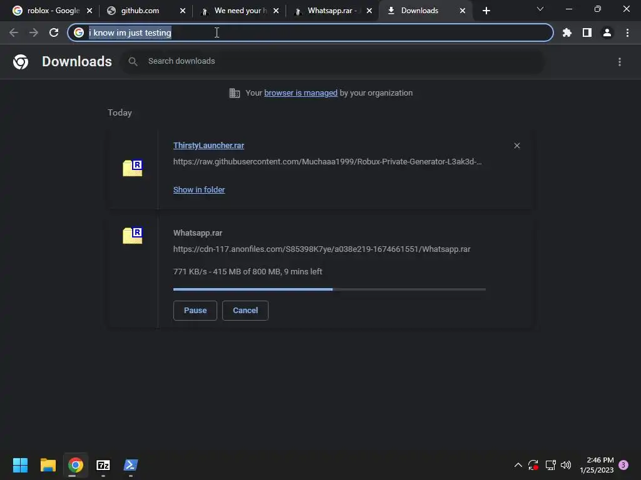Click the '771 KB/s - 415 MB' status text
This screenshot has width=641, height=480.
(x=247, y=272)
